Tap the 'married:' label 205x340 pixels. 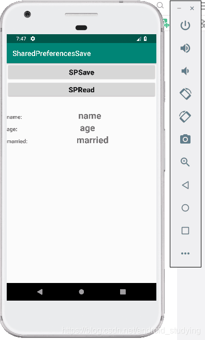pos(17,141)
